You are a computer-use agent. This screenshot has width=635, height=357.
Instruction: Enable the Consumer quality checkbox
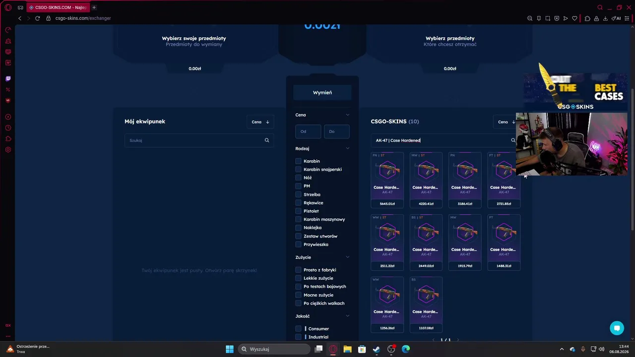(298, 329)
